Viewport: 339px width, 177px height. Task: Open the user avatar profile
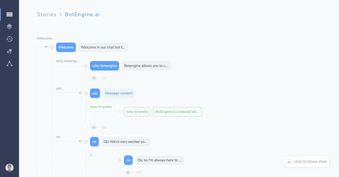point(10,168)
